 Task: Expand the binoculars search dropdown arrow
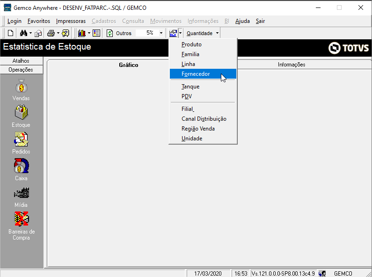tap(30, 33)
